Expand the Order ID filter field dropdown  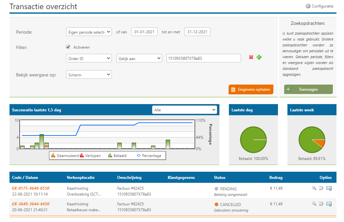point(89,58)
